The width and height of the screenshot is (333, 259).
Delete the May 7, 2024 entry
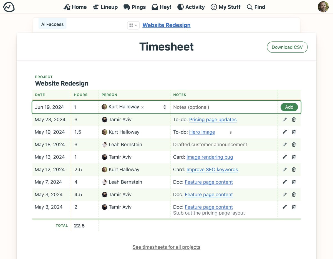tap(294, 182)
